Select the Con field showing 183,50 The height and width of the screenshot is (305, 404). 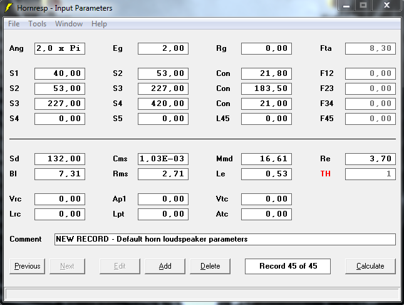coord(266,88)
